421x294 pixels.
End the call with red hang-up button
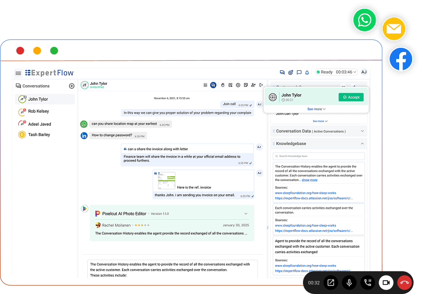[405, 283]
